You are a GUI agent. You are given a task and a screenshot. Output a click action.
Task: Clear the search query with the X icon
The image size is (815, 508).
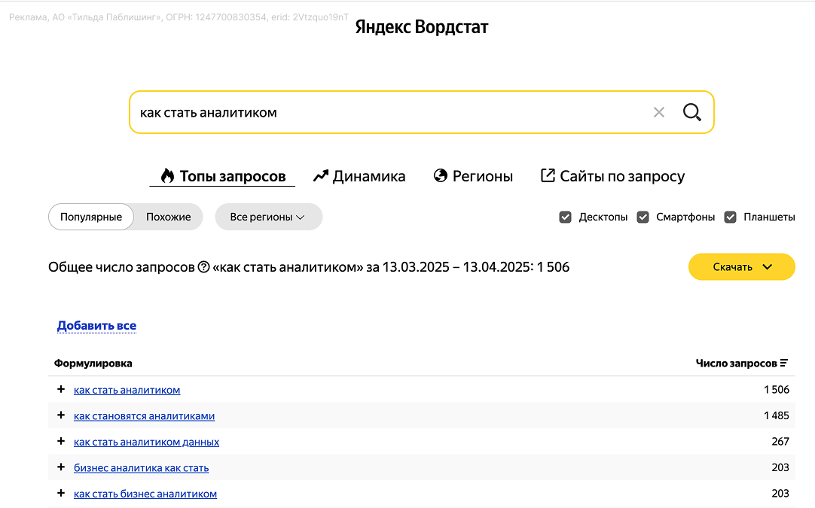tap(659, 112)
